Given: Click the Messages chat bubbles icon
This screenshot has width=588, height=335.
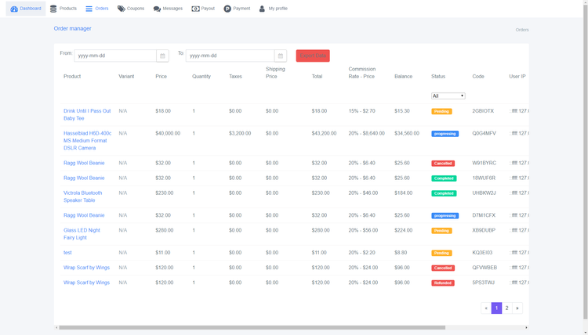Looking at the screenshot, I should 157,9.
